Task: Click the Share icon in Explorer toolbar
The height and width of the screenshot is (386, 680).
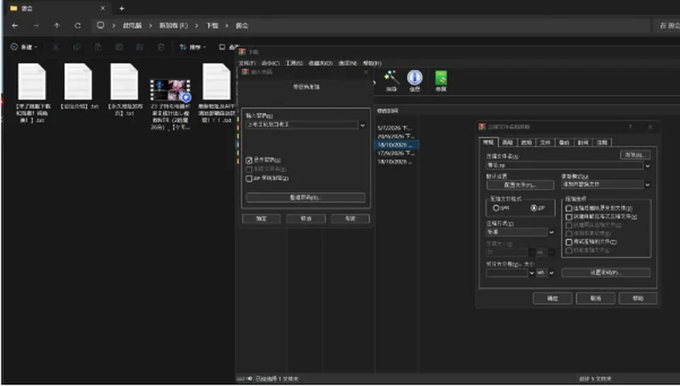Action: pos(140,47)
